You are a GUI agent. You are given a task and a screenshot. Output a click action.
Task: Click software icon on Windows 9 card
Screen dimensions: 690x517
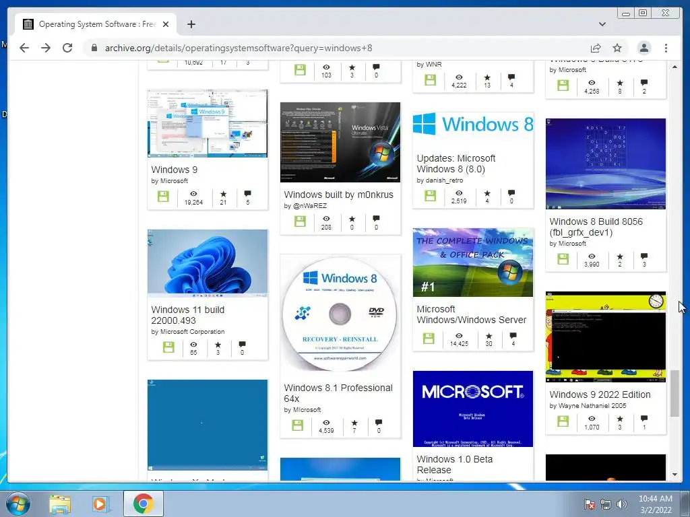163,197
